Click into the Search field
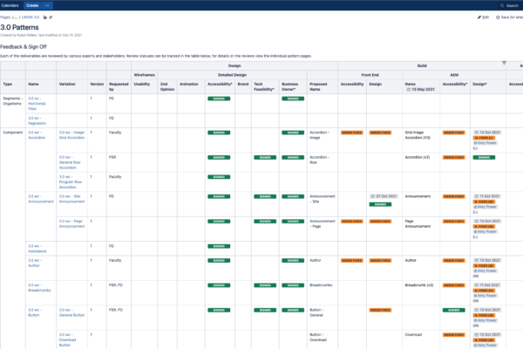This screenshot has width=523, height=349. tap(510, 5)
